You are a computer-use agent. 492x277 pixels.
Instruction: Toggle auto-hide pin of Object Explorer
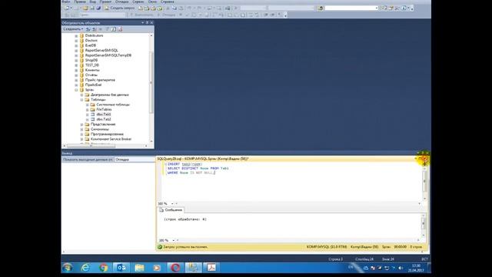(x=147, y=22)
